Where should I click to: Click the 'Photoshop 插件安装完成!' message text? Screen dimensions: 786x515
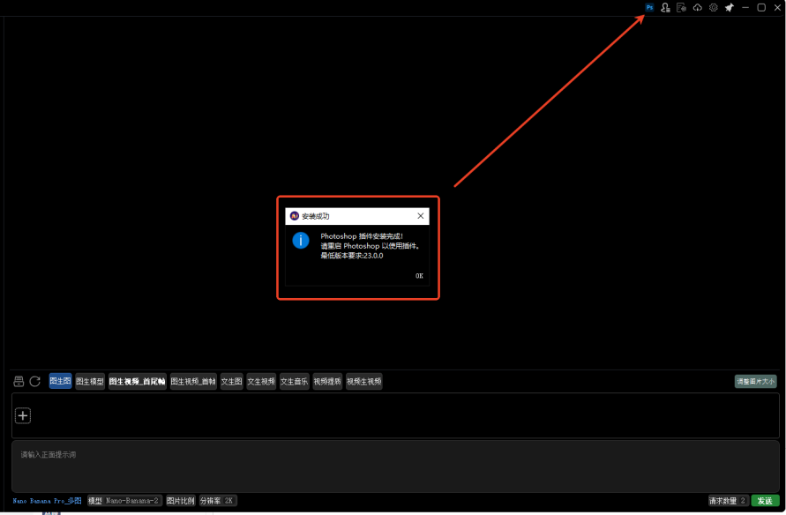pyautogui.click(x=362, y=236)
